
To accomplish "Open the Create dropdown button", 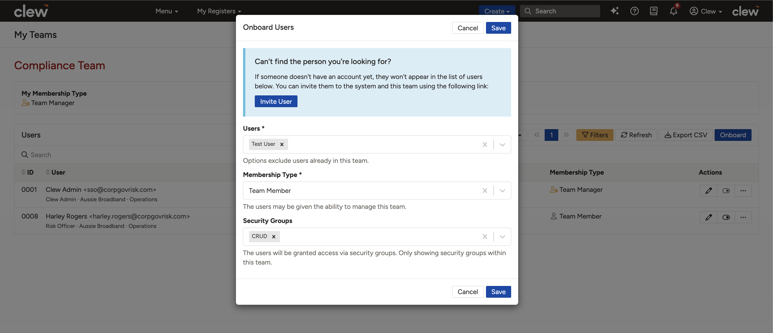I will [497, 11].
